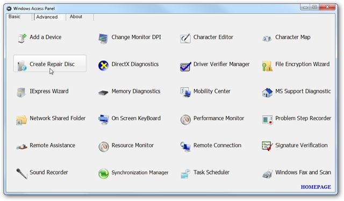Launch Windows Fax and Scan icon

[x=267, y=174]
